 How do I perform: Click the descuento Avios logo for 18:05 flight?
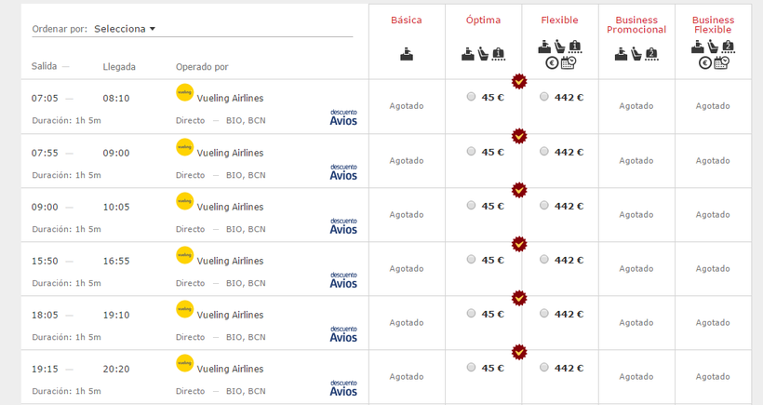click(x=343, y=332)
